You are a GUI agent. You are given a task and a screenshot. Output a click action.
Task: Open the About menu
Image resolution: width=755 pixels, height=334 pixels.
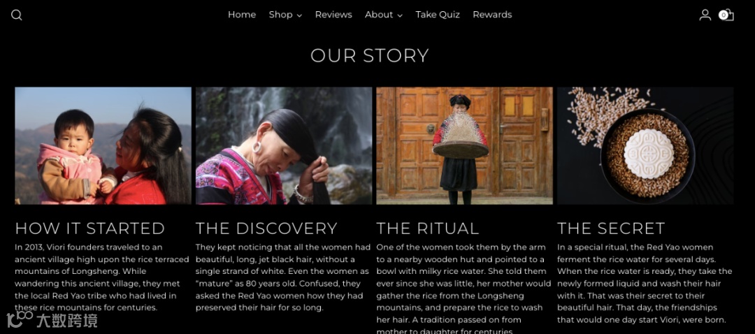pyautogui.click(x=379, y=15)
